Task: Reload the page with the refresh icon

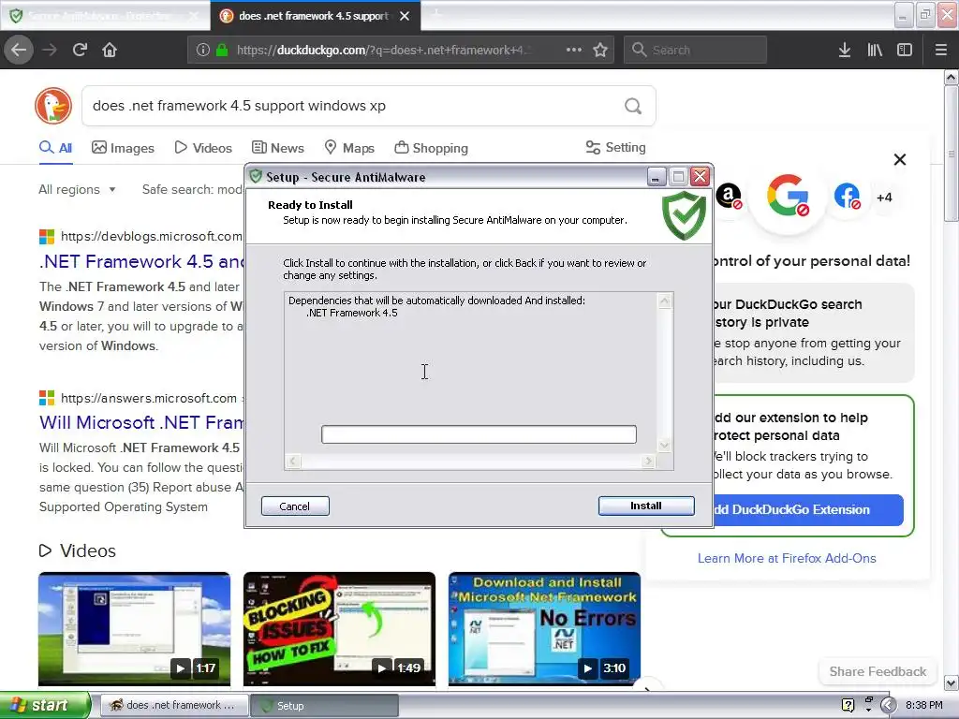Action: pyautogui.click(x=80, y=50)
